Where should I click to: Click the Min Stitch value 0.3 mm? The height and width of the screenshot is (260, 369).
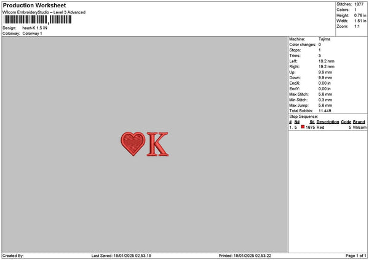point(325,100)
